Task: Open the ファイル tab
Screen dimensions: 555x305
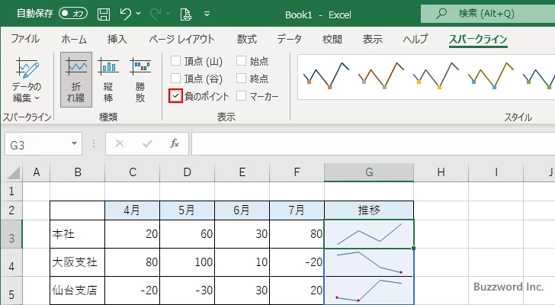Action: tap(25, 39)
